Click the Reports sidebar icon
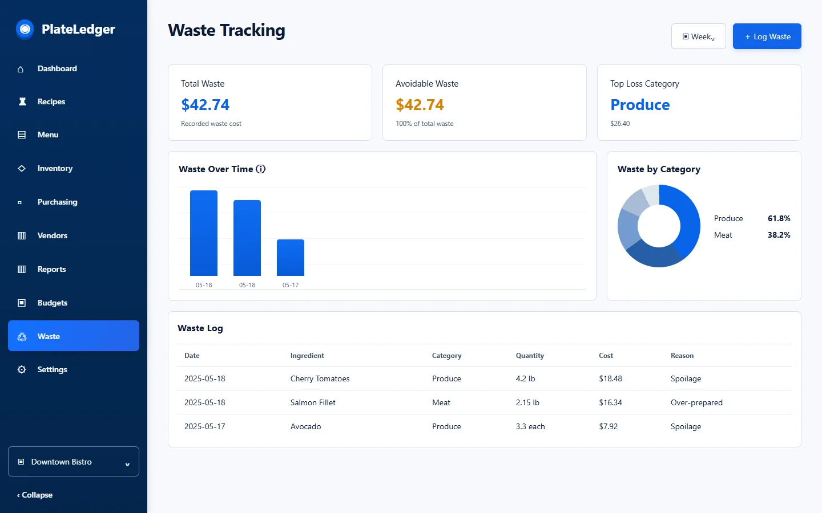The height and width of the screenshot is (513, 822). 22,270
